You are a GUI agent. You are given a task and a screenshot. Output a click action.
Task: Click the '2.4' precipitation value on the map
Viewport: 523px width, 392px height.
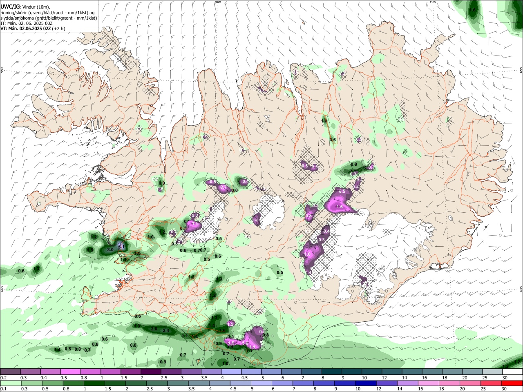click(166, 330)
